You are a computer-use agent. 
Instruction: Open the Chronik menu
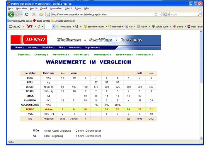point(44,8)
